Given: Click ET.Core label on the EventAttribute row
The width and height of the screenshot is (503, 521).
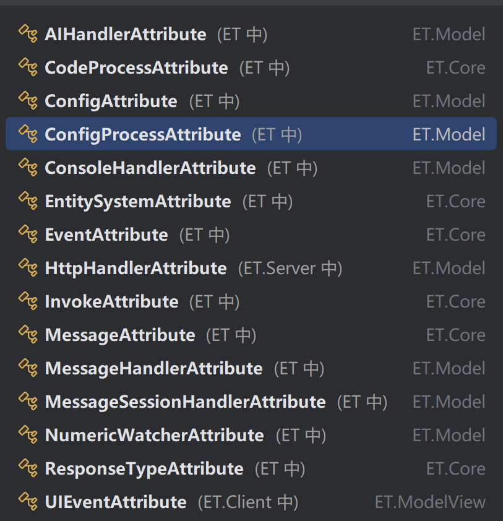Looking at the screenshot, I should [455, 235].
